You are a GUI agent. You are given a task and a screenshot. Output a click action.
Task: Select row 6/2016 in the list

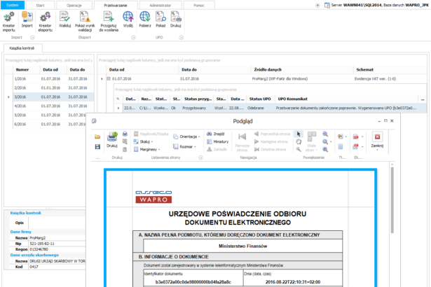point(50,124)
